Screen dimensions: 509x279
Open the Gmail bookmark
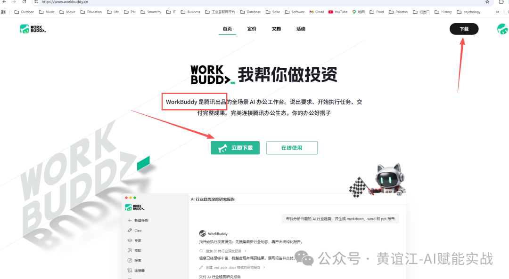pos(317,12)
